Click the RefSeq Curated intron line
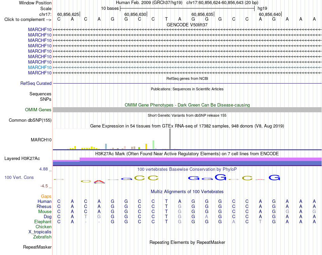322x255 pixels. click(x=187, y=84)
